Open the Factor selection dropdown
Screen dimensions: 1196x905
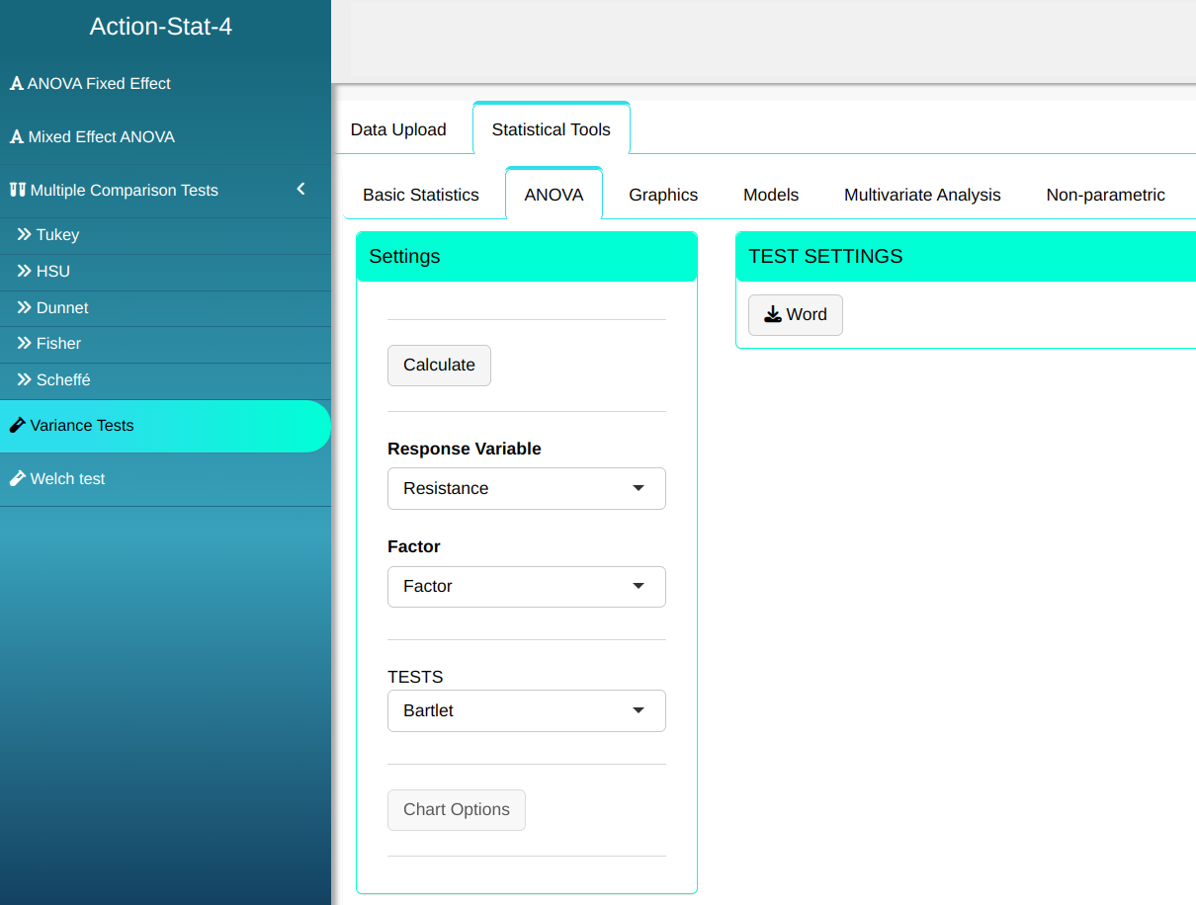coord(526,586)
